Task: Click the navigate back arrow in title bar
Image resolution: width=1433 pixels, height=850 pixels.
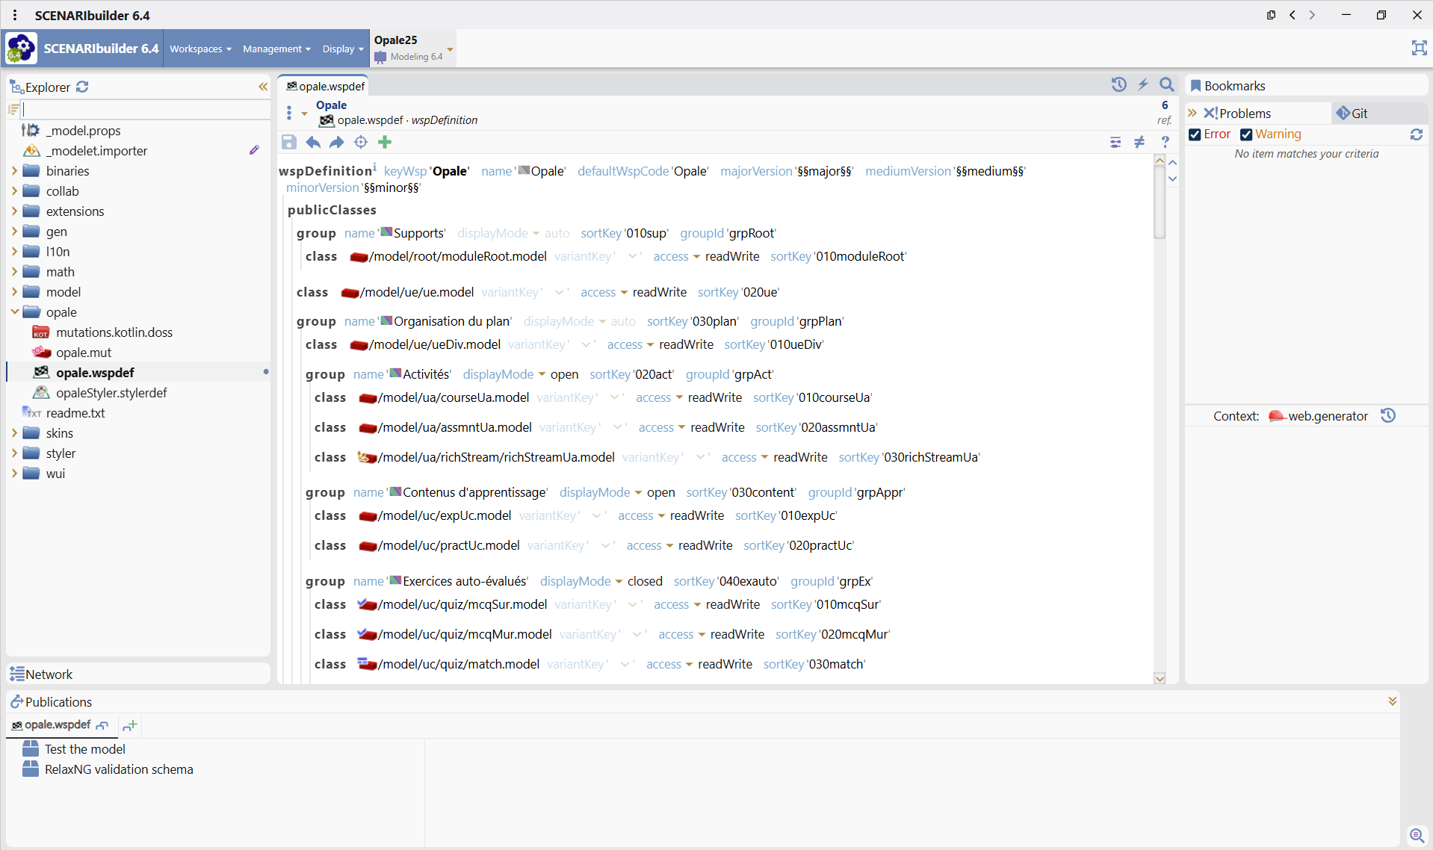Action: pos(1293,15)
